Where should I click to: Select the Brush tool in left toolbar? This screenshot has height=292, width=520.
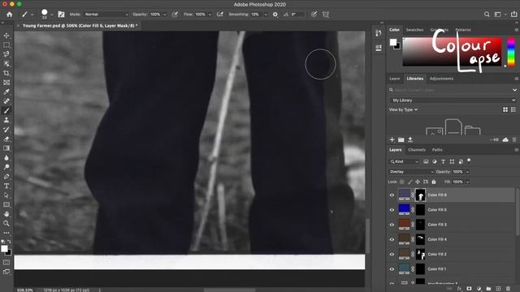[x=6, y=110]
